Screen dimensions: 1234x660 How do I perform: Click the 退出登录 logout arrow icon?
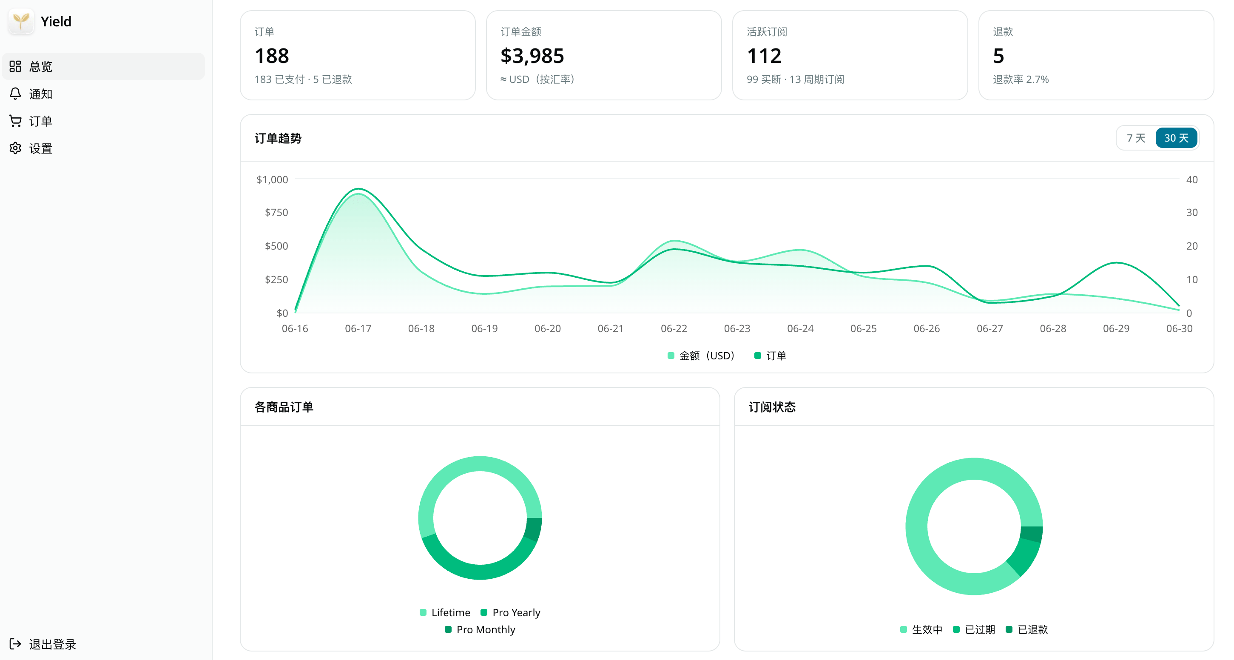point(15,644)
